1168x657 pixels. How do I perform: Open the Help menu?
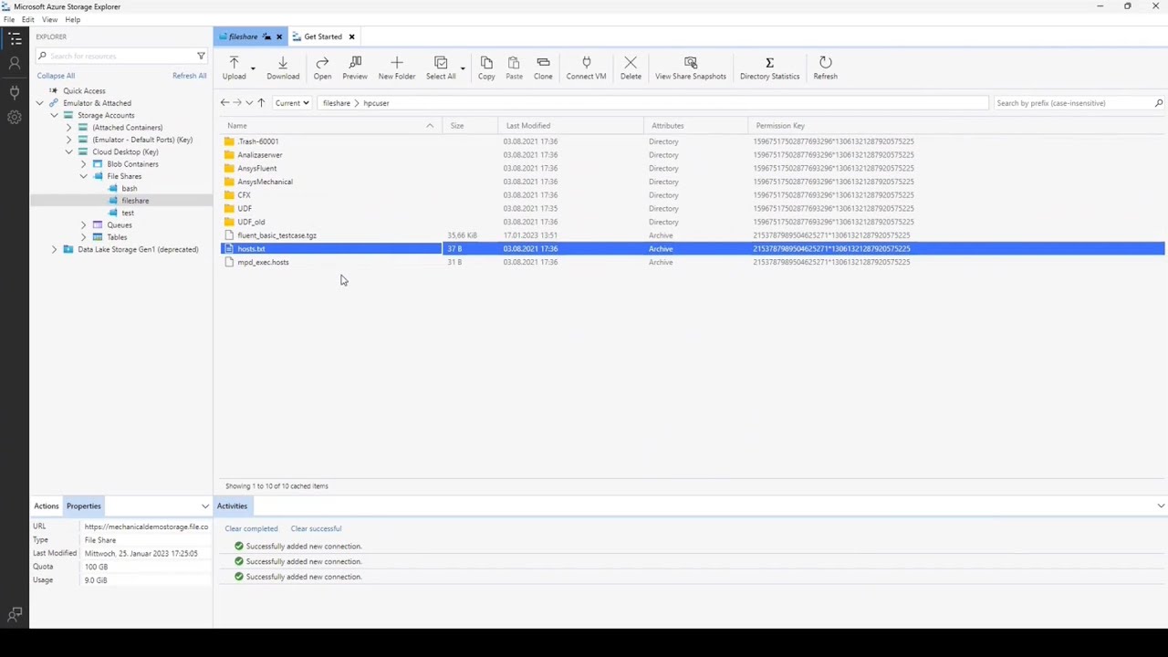[x=72, y=19]
